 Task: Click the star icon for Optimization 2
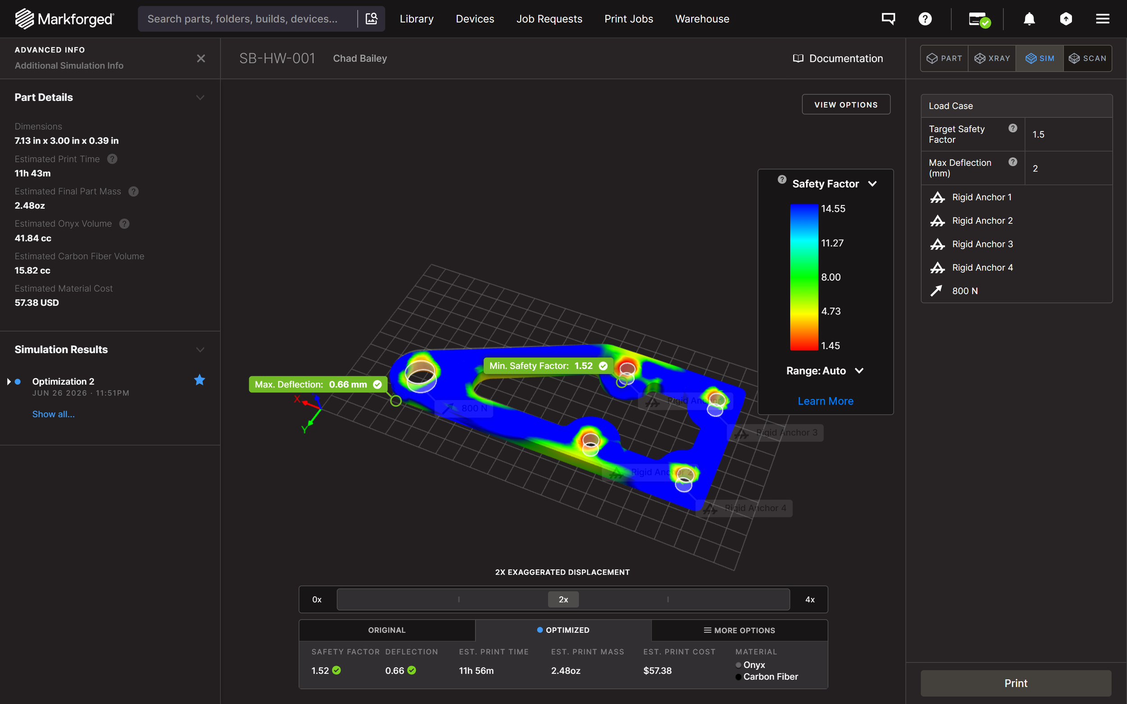coord(199,380)
